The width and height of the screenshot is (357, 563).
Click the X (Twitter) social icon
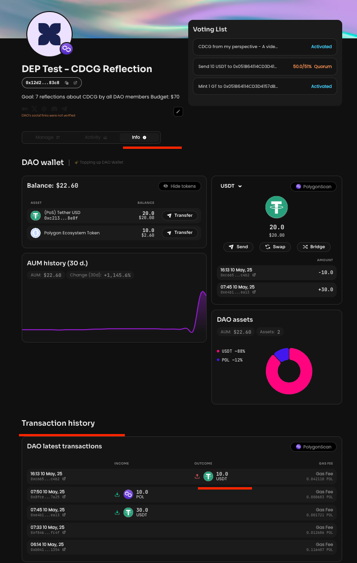(35, 109)
